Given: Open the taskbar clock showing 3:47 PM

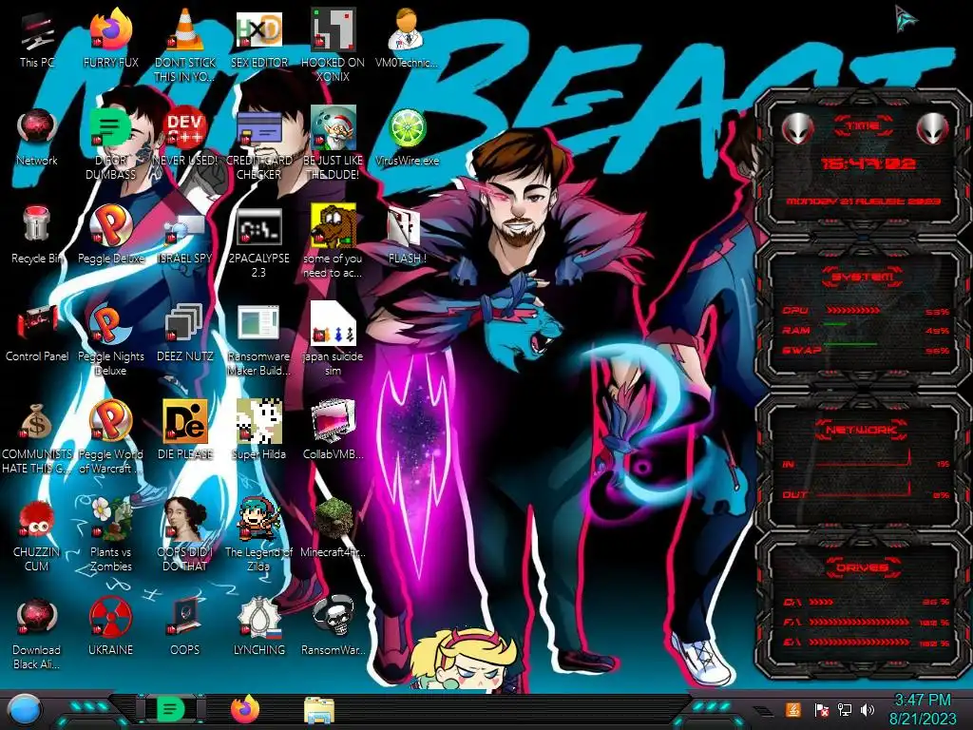Looking at the screenshot, I should coord(923,709).
